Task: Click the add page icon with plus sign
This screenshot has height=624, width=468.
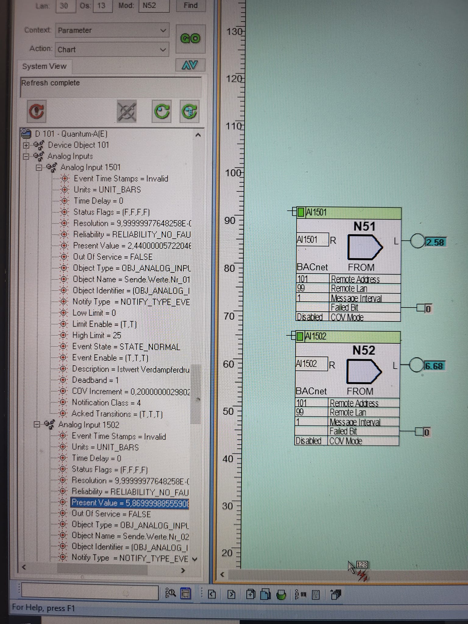Action: pos(251,594)
